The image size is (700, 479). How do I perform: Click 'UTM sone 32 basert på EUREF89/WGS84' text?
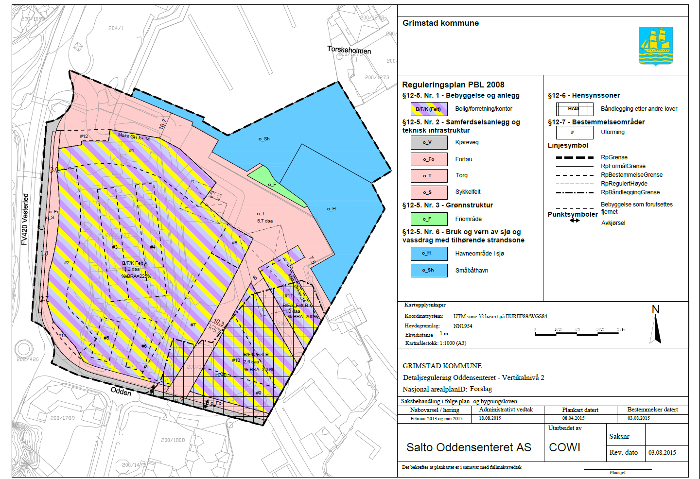500,316
